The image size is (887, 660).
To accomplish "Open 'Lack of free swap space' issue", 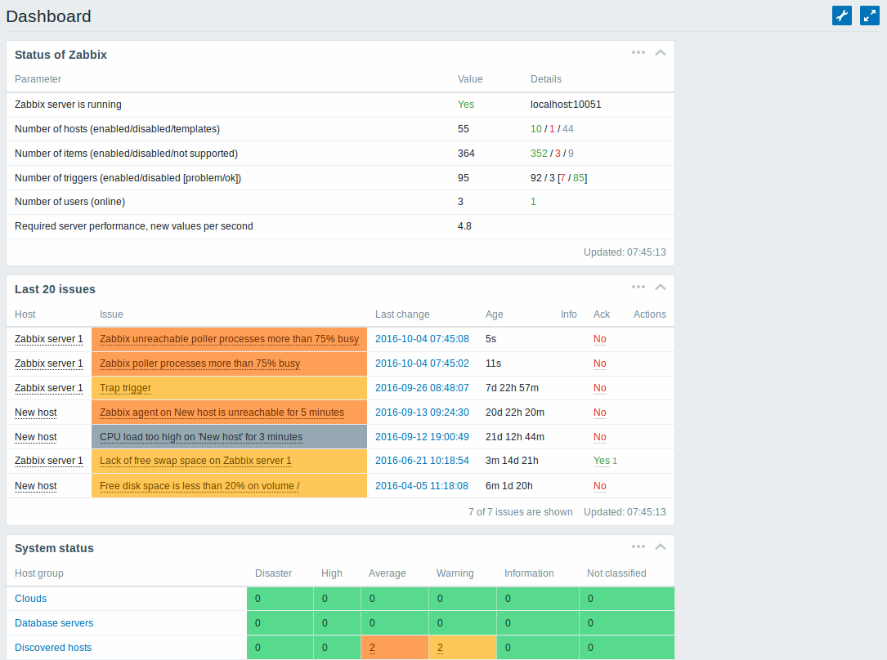I will tap(195, 461).
